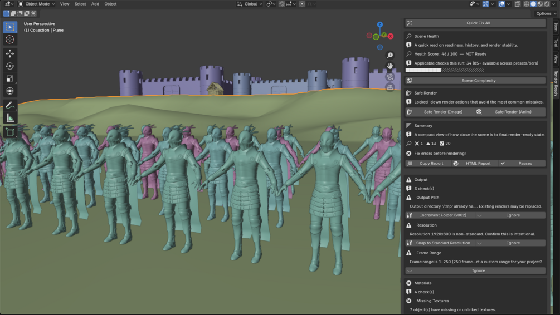
Task: Start Safe Render (Anim)
Action: coord(510,112)
